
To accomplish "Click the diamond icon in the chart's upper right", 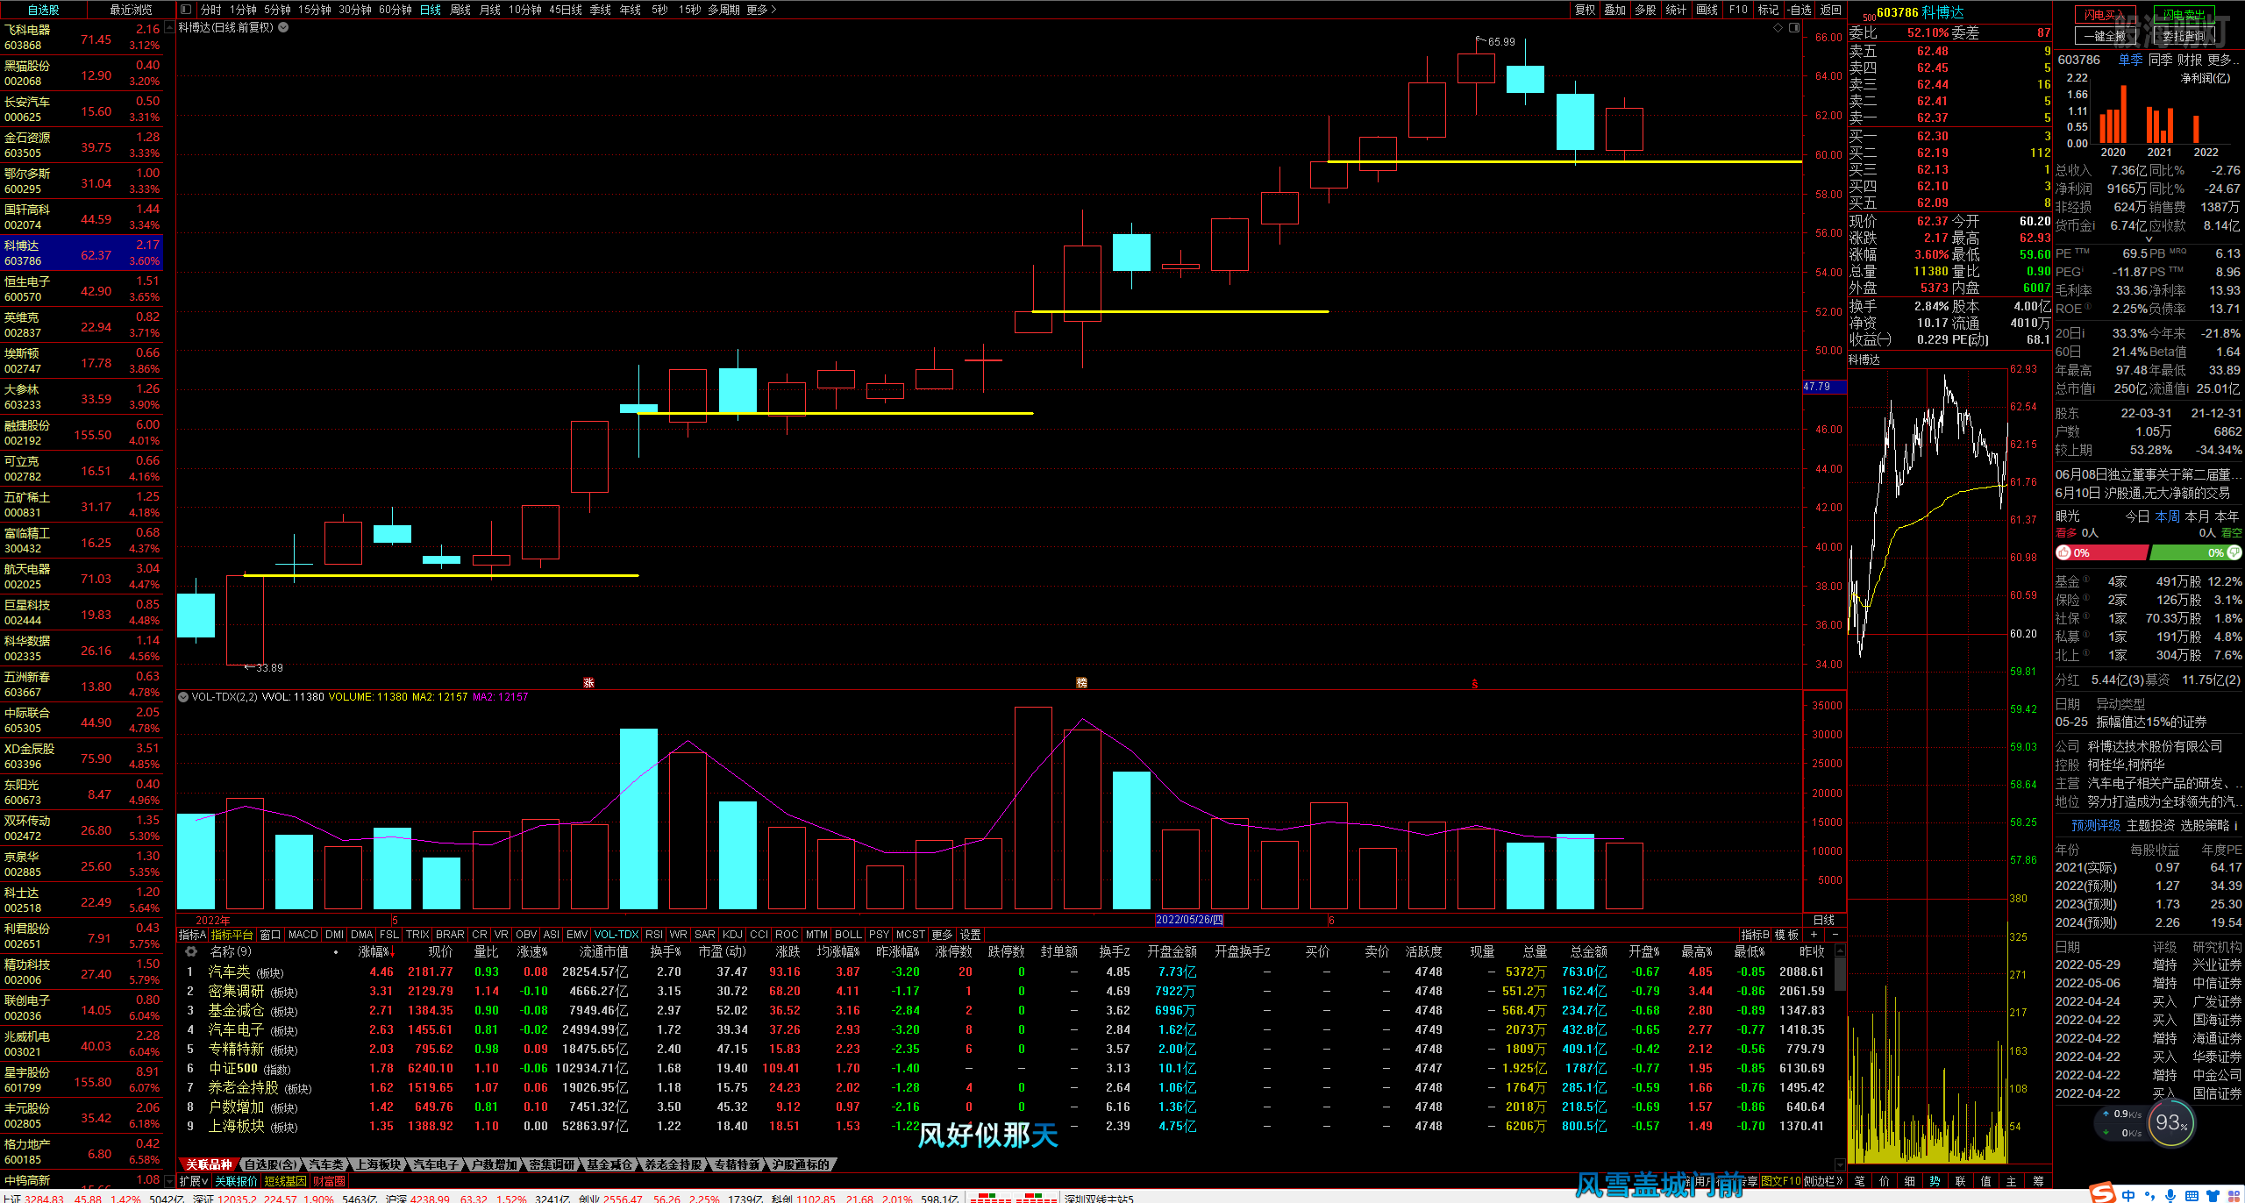I will pos(1778,28).
